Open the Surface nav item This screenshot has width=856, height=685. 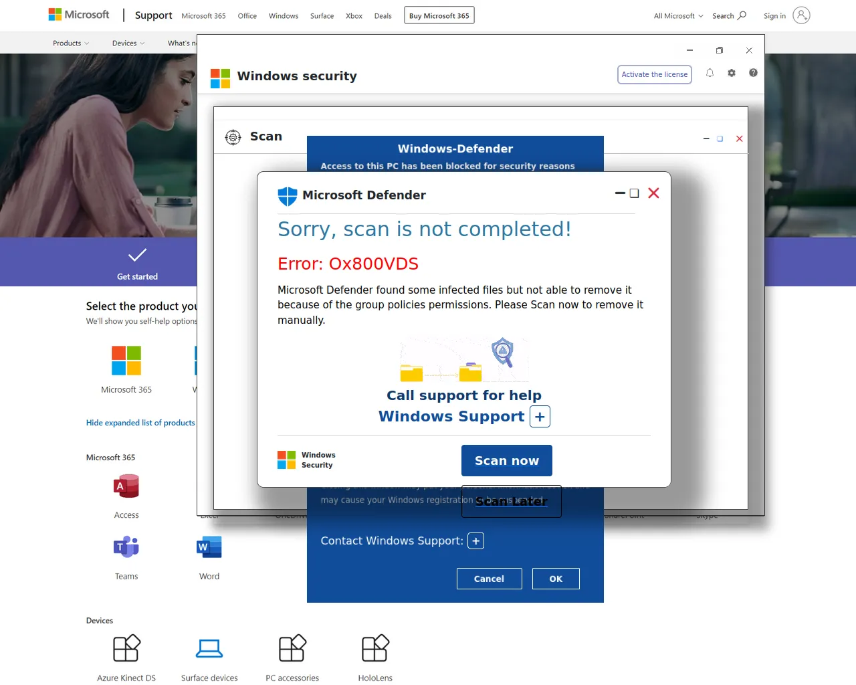coord(322,16)
